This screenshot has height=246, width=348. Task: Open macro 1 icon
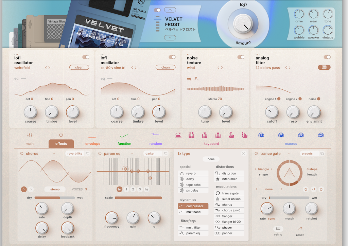coord(261,135)
